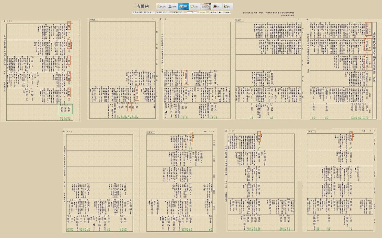Image resolution: width=382 pixels, height=238 pixels.
Task: Click the navigation button with the dark red icon
Action: coord(217,6)
